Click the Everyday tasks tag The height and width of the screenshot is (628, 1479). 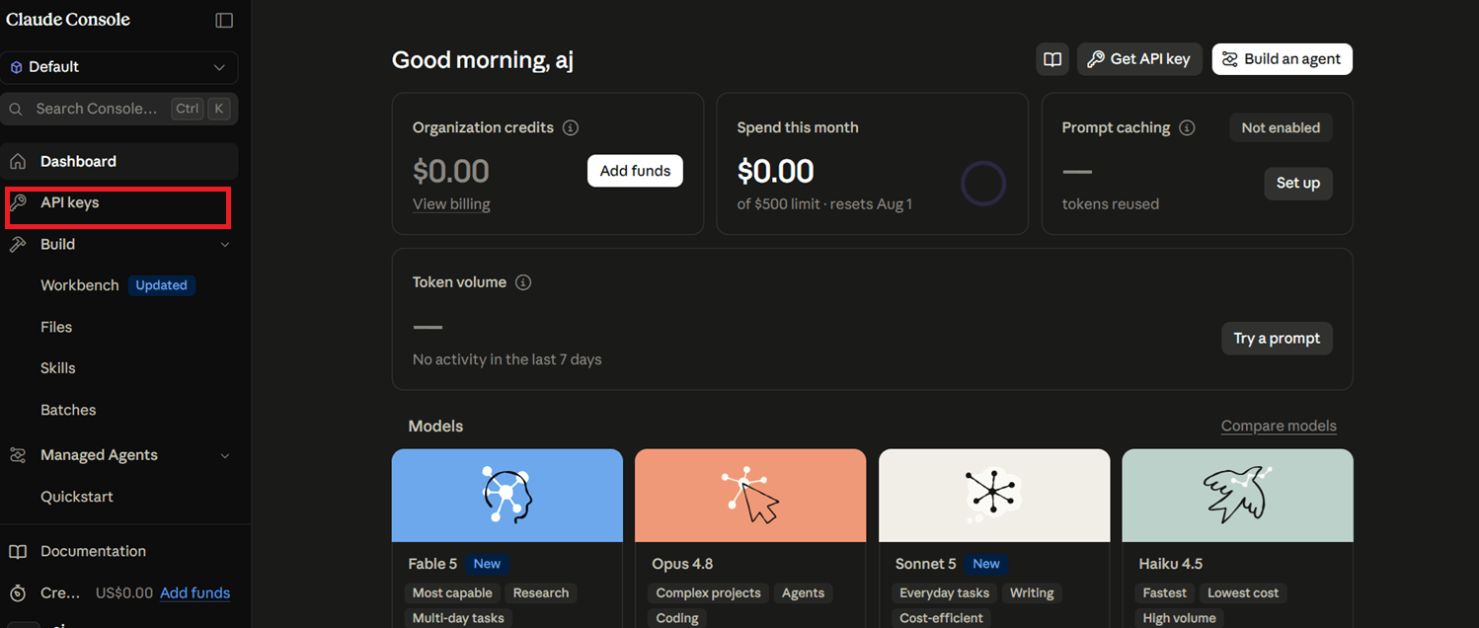pyautogui.click(x=944, y=593)
